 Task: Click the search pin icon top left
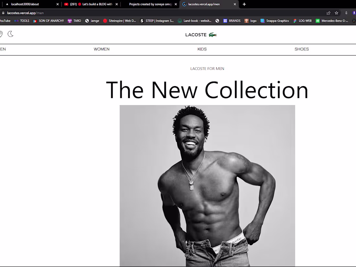(x=1, y=34)
